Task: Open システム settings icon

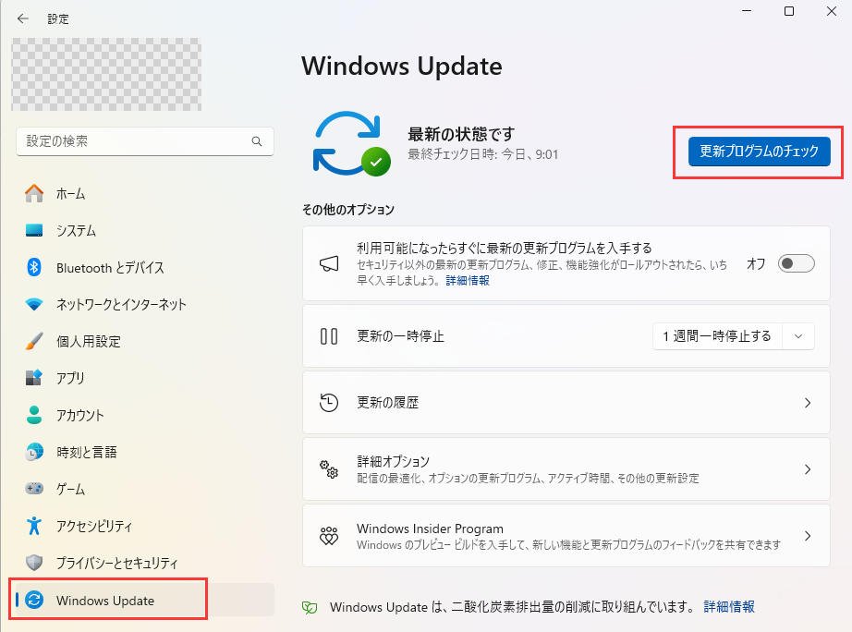Action: click(32, 230)
